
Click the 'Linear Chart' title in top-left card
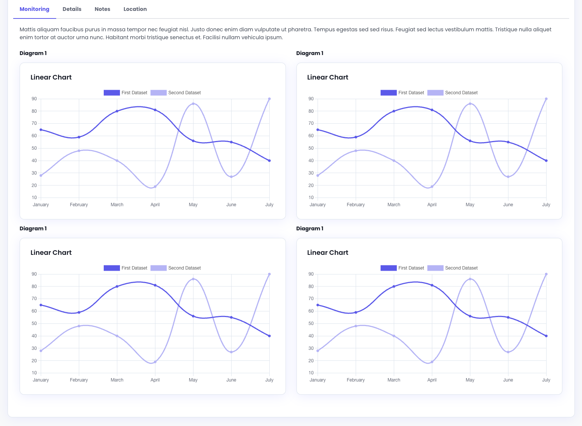[51, 77]
